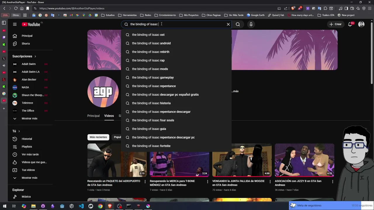This screenshot has height=210, width=374.
Task: Open Windows Start button on taskbar
Action: (4, 206)
